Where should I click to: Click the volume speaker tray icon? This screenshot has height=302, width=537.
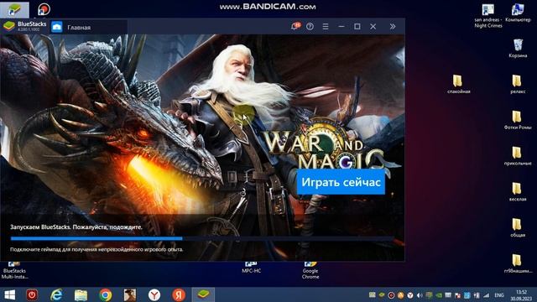pyautogui.click(x=420, y=295)
